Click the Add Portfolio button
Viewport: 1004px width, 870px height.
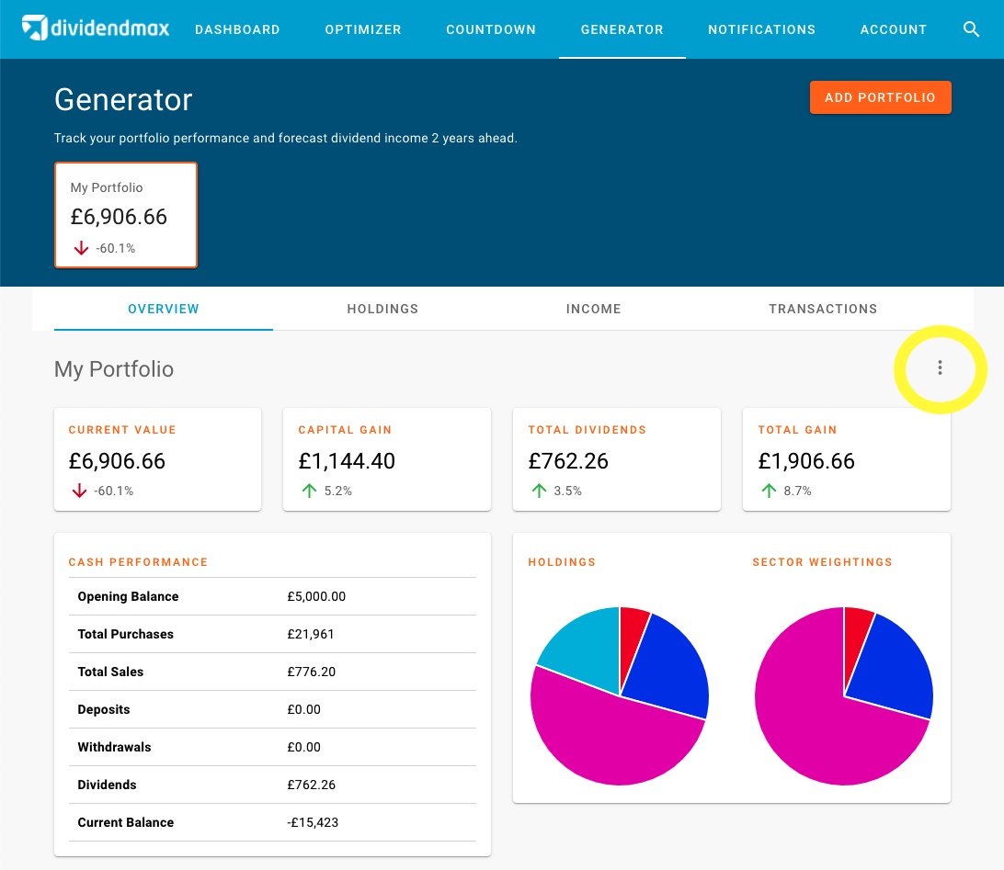point(881,97)
